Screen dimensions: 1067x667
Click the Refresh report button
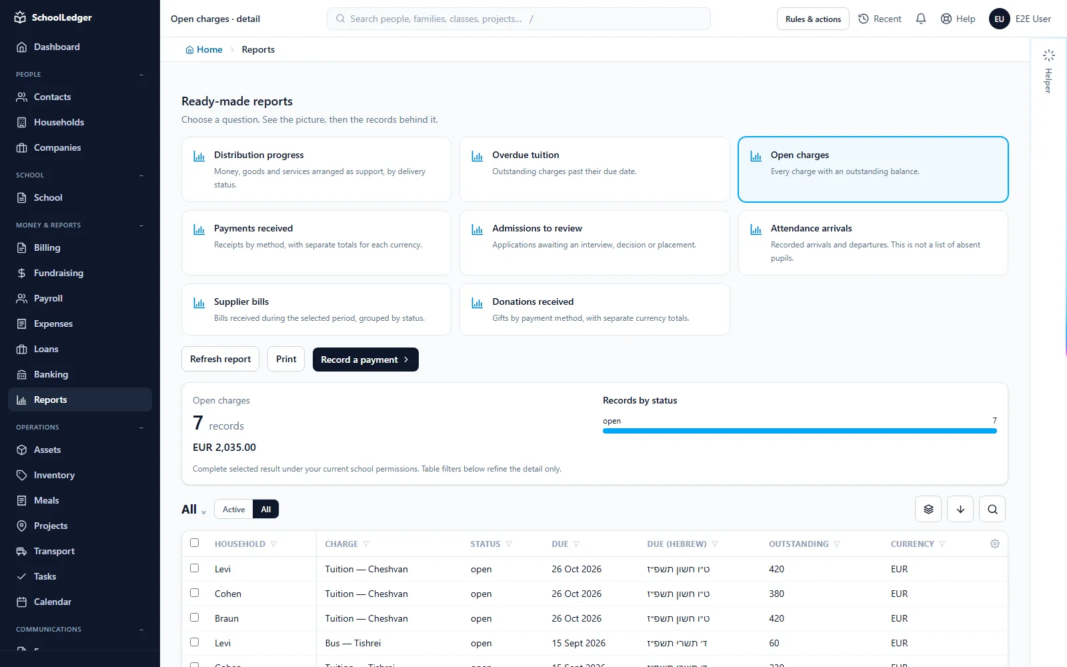(220, 359)
